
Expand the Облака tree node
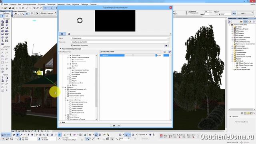click(x=68, y=76)
